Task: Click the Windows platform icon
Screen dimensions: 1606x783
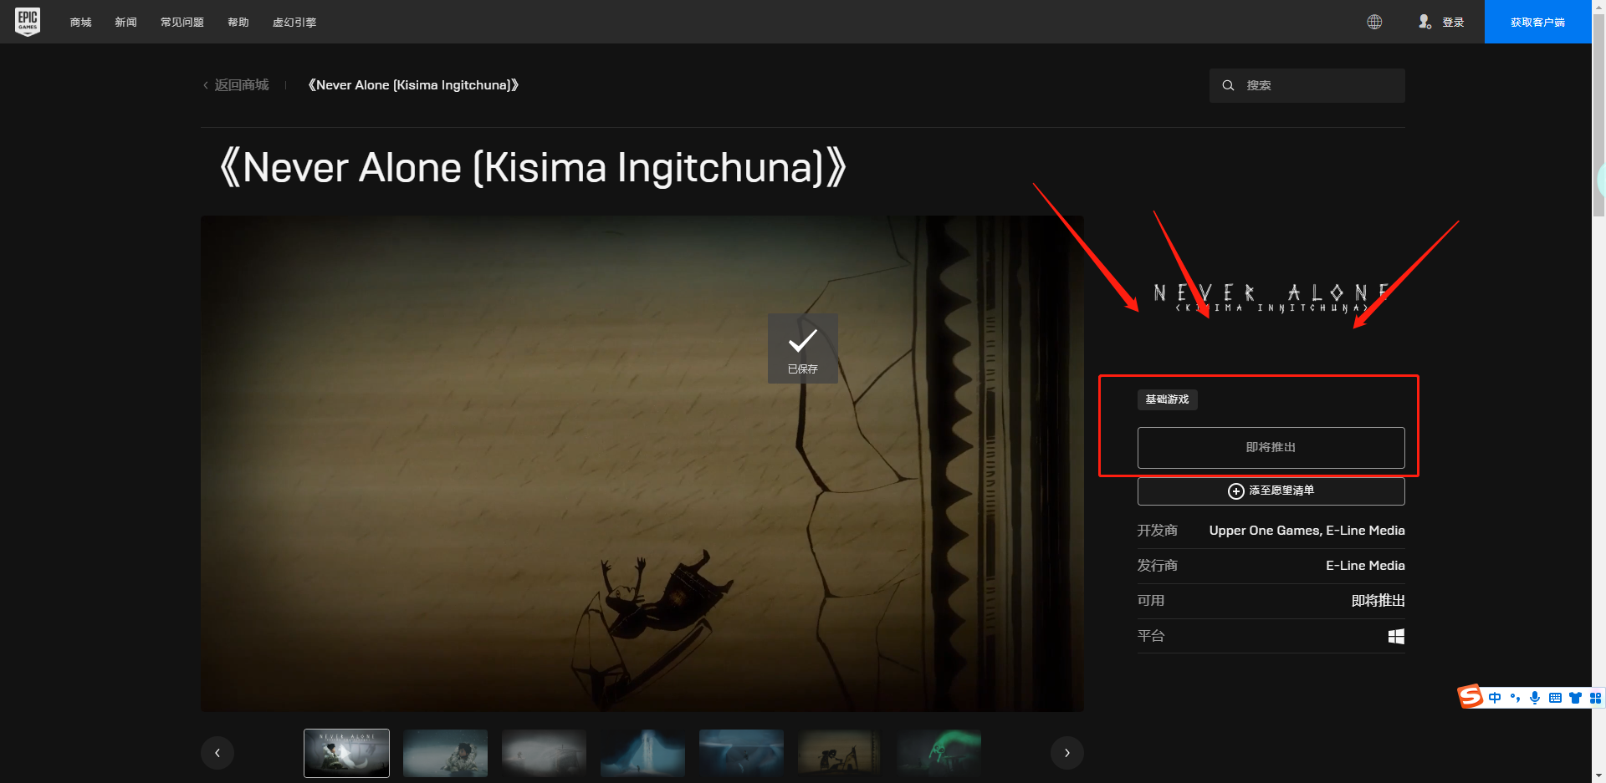Action: [x=1396, y=637]
